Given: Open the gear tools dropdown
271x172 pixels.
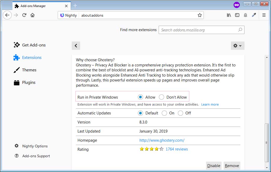Looking at the screenshot, I should click(x=237, y=46).
